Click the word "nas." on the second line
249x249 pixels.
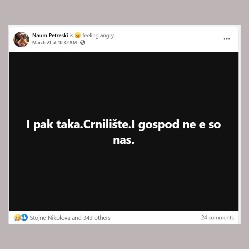pyautogui.click(x=124, y=141)
